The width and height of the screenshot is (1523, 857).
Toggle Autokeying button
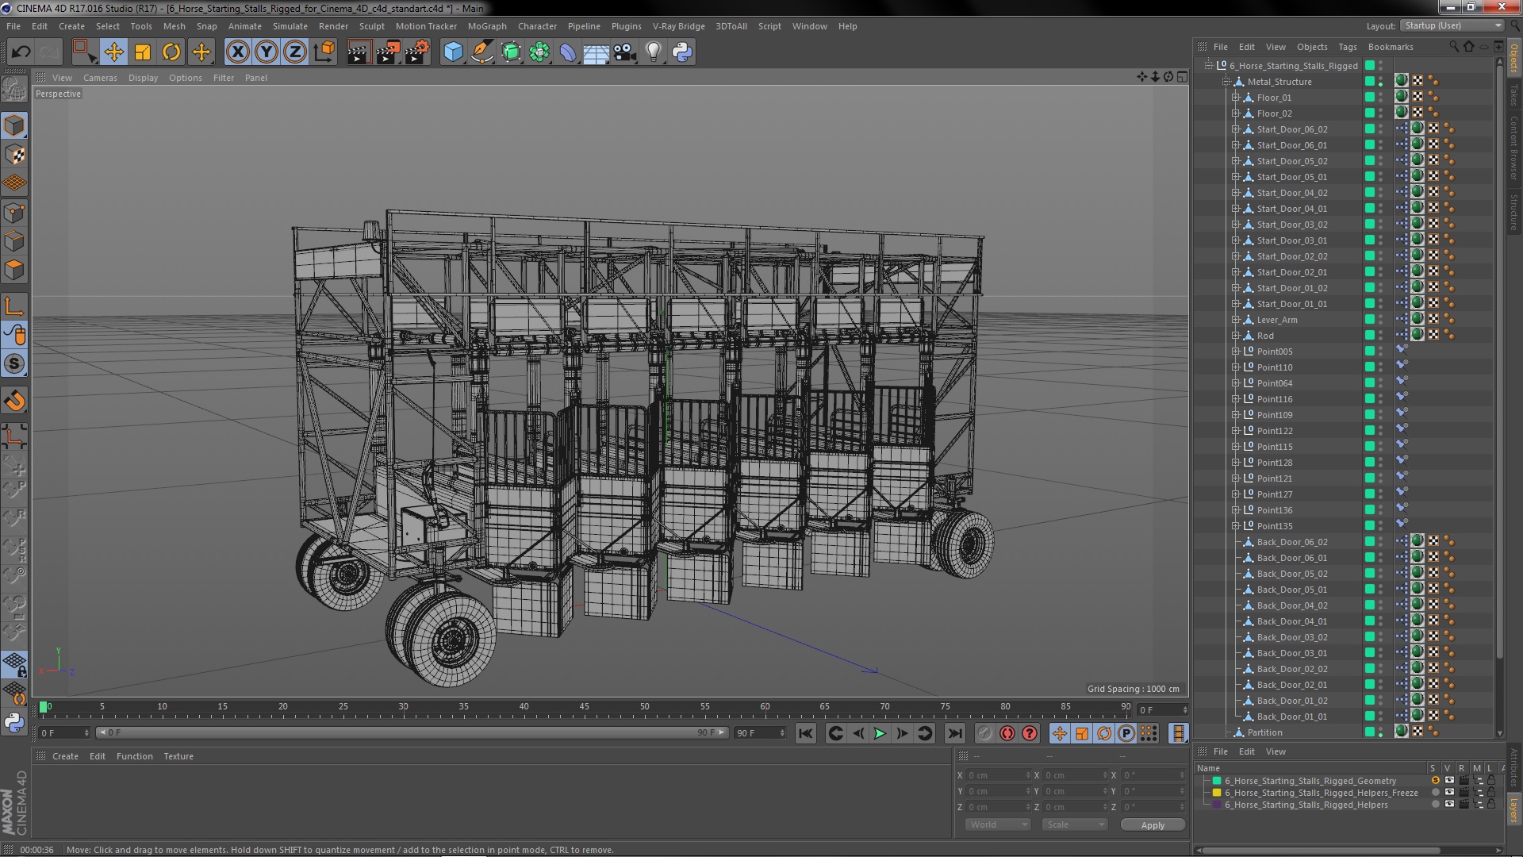(x=1007, y=733)
